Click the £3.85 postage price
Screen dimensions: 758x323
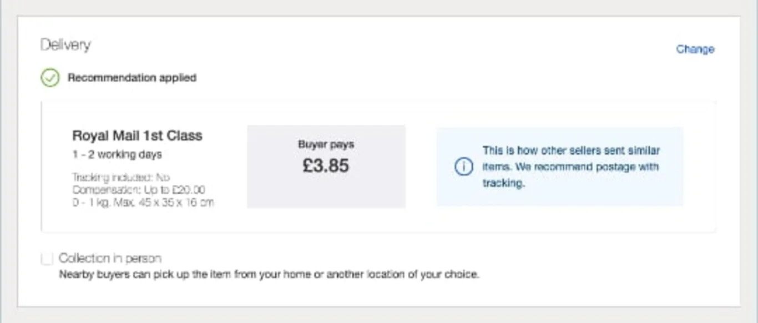(326, 166)
